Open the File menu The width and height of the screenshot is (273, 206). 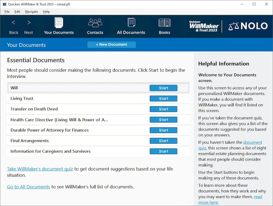coord(7,12)
